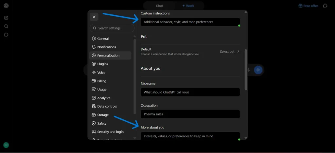Click the Billing card icon
This screenshot has width=335, height=153.
94,81
